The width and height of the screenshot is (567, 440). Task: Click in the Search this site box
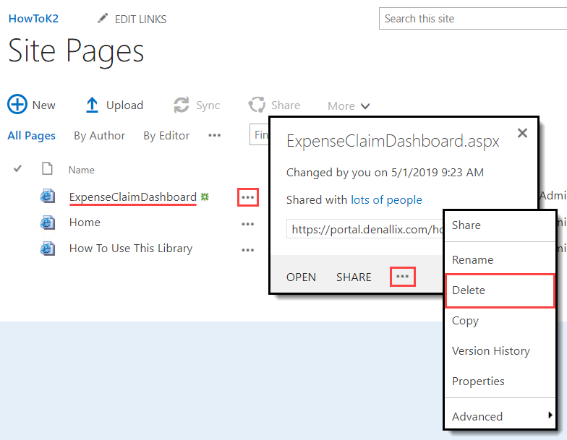tap(473, 19)
